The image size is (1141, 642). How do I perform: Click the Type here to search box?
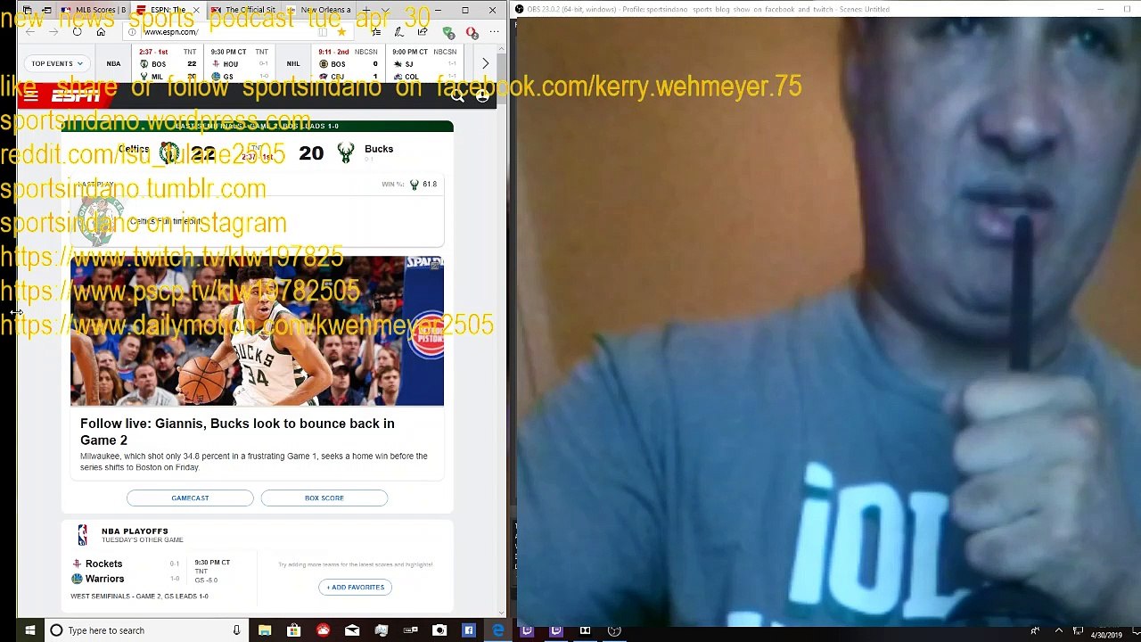(x=143, y=630)
